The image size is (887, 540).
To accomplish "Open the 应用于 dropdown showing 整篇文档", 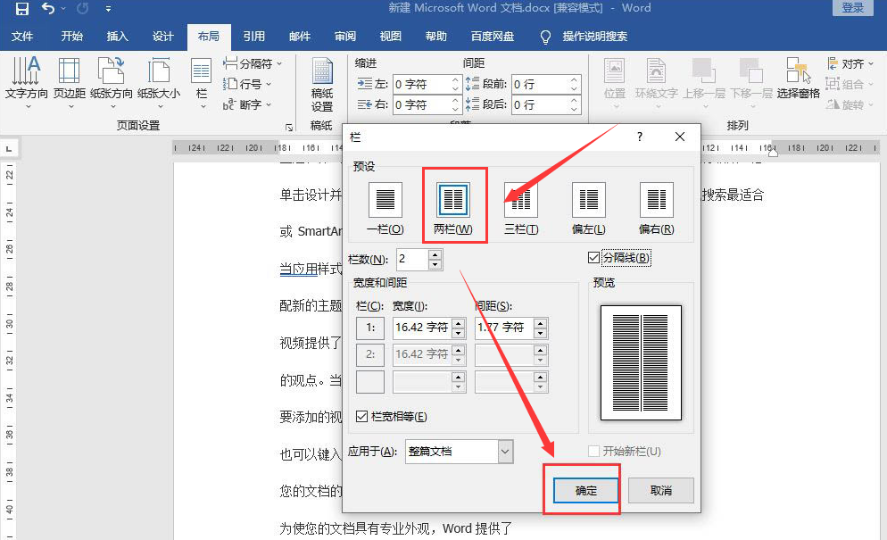I will point(459,452).
